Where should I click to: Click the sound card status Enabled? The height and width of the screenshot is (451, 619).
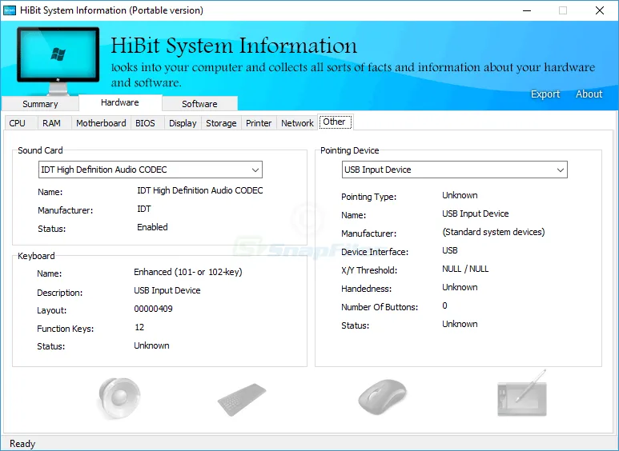click(x=152, y=227)
